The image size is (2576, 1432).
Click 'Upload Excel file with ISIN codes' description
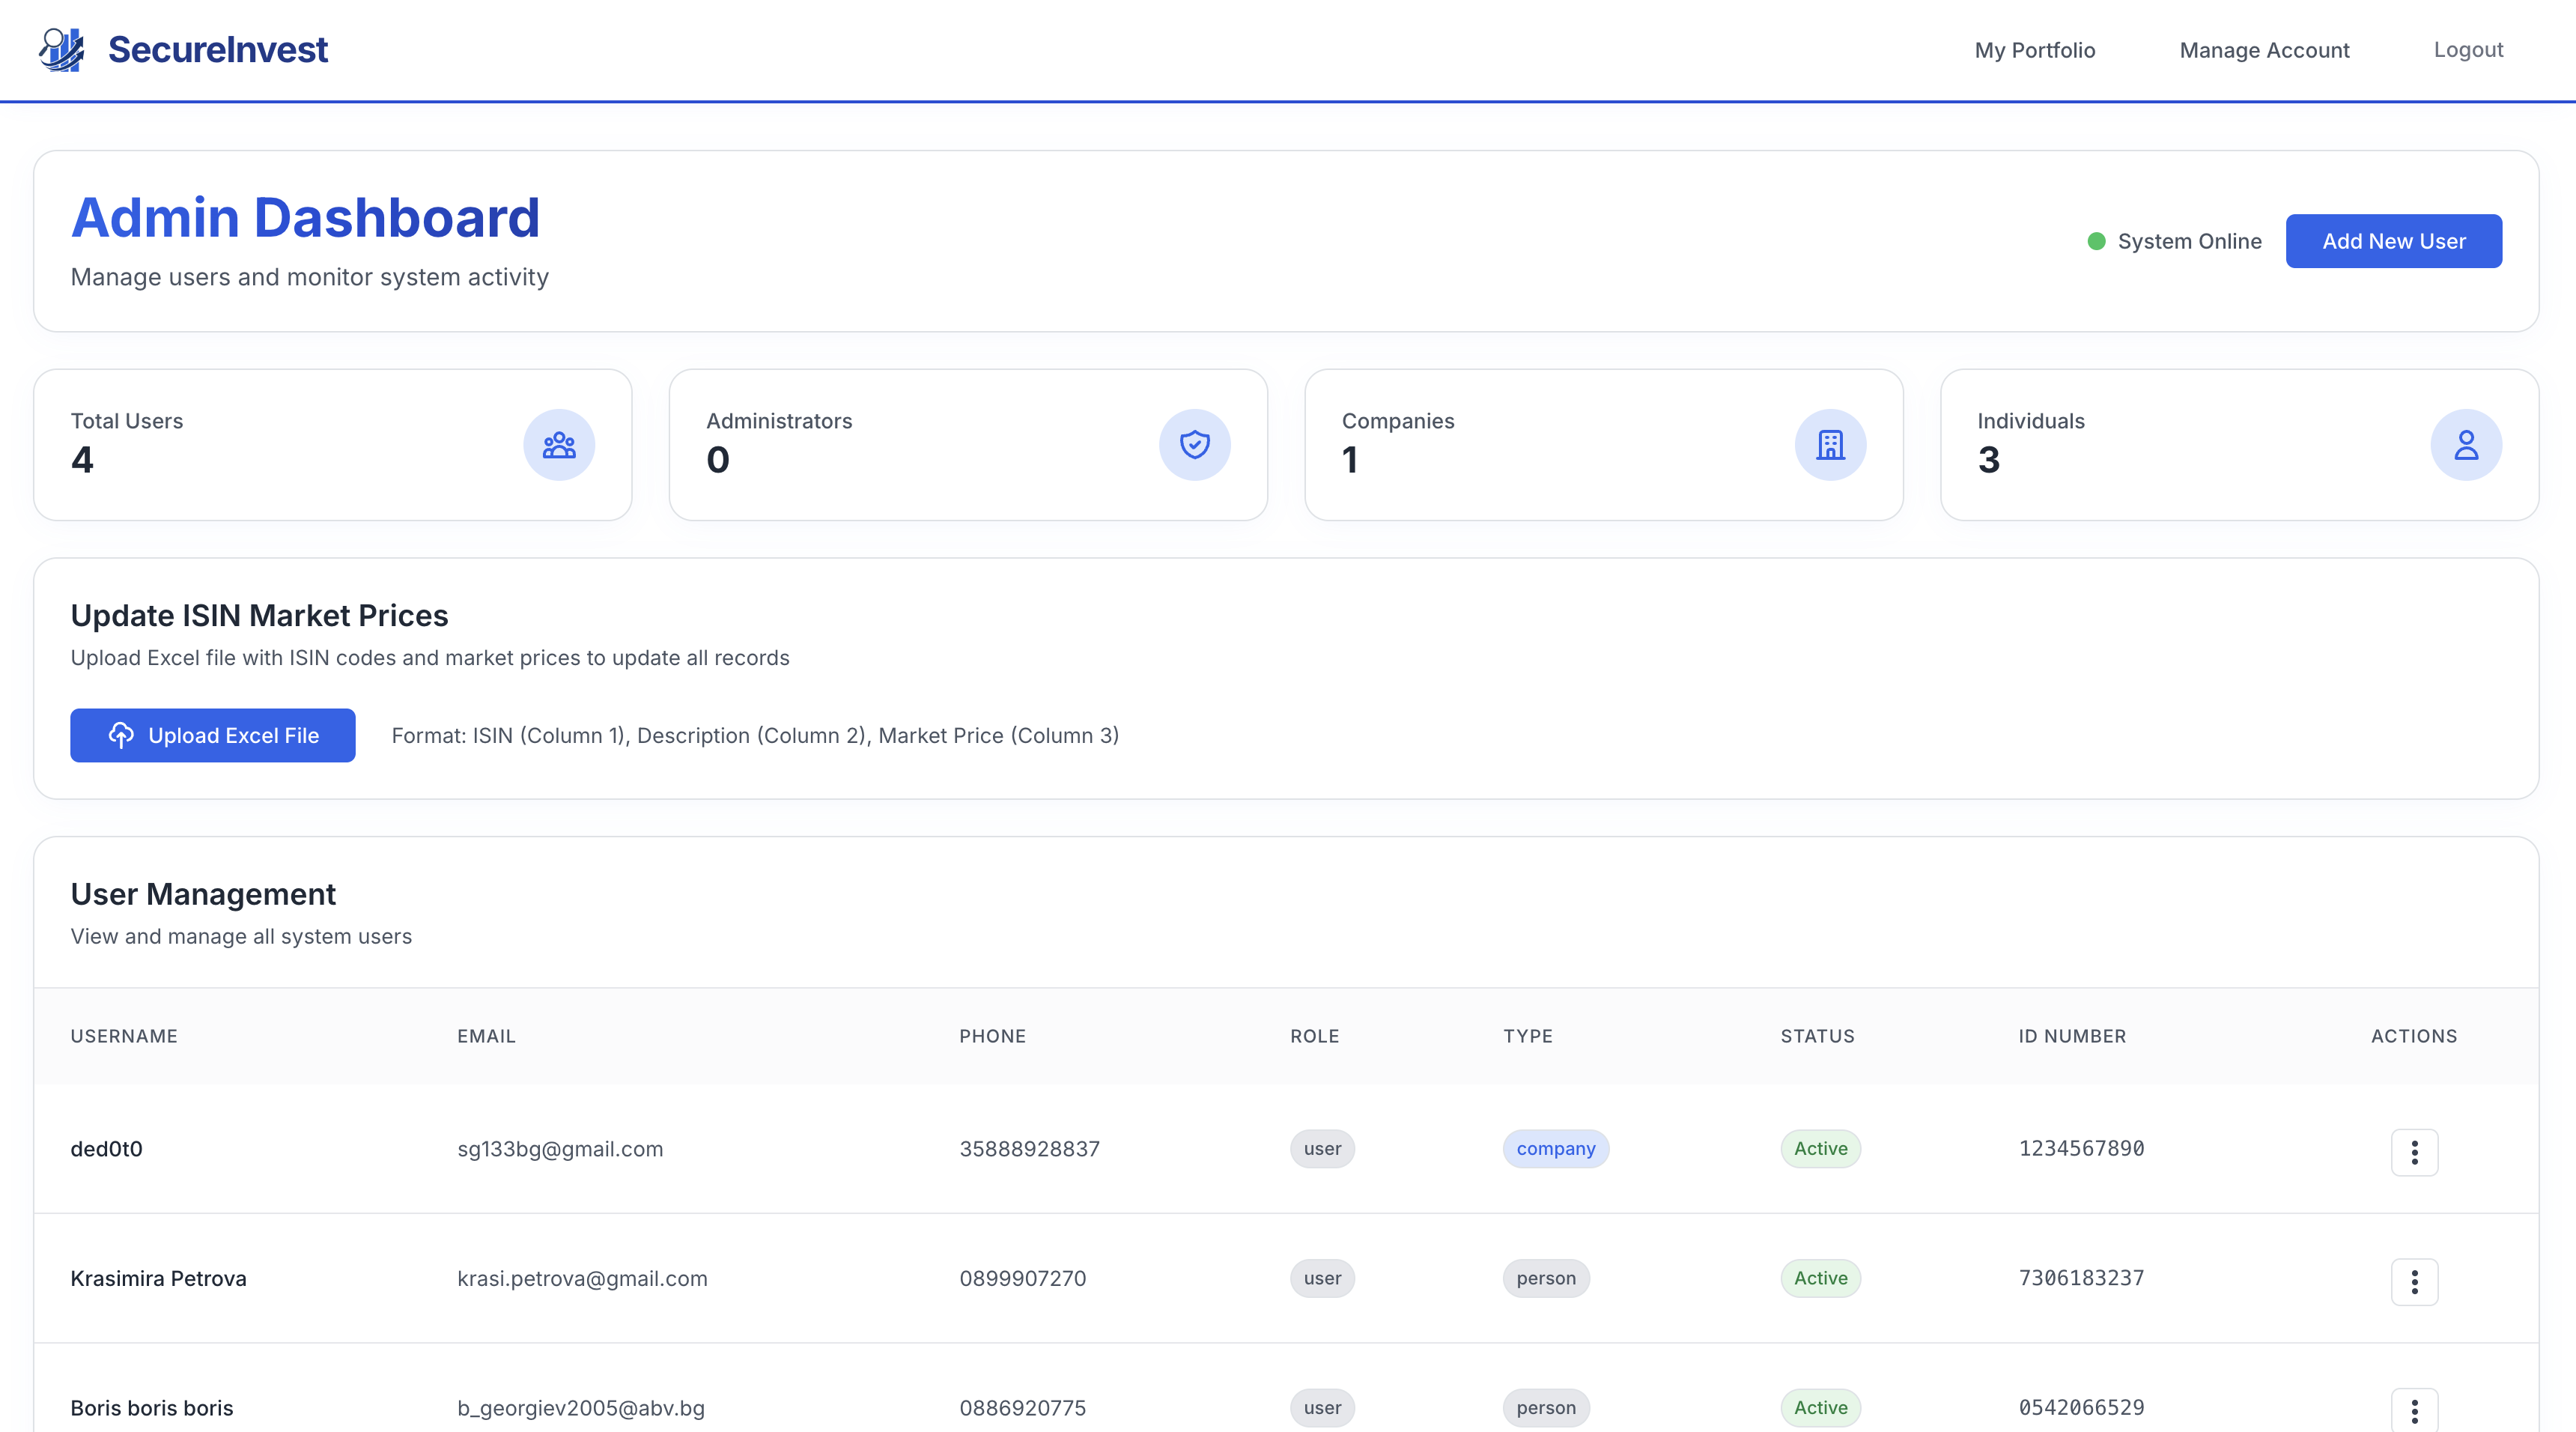click(x=430, y=658)
